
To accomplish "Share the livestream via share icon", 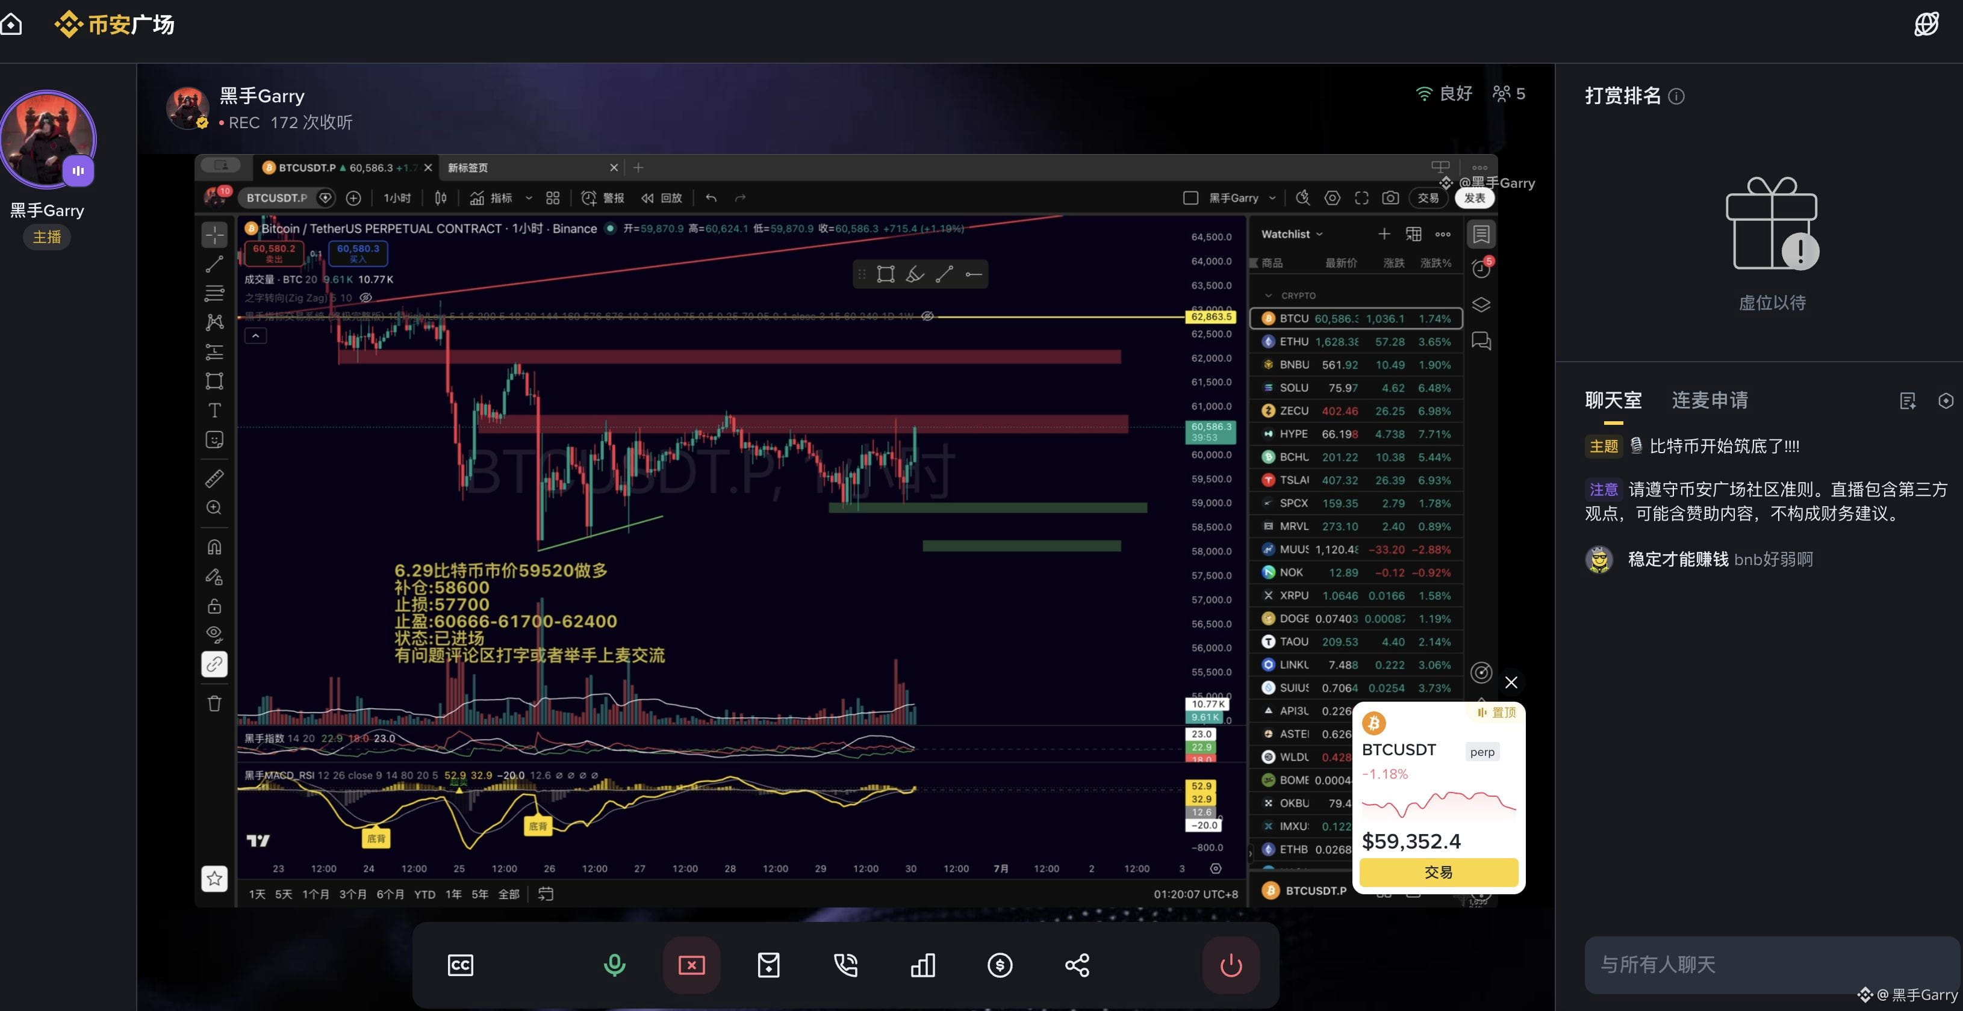I will pos(1077,965).
